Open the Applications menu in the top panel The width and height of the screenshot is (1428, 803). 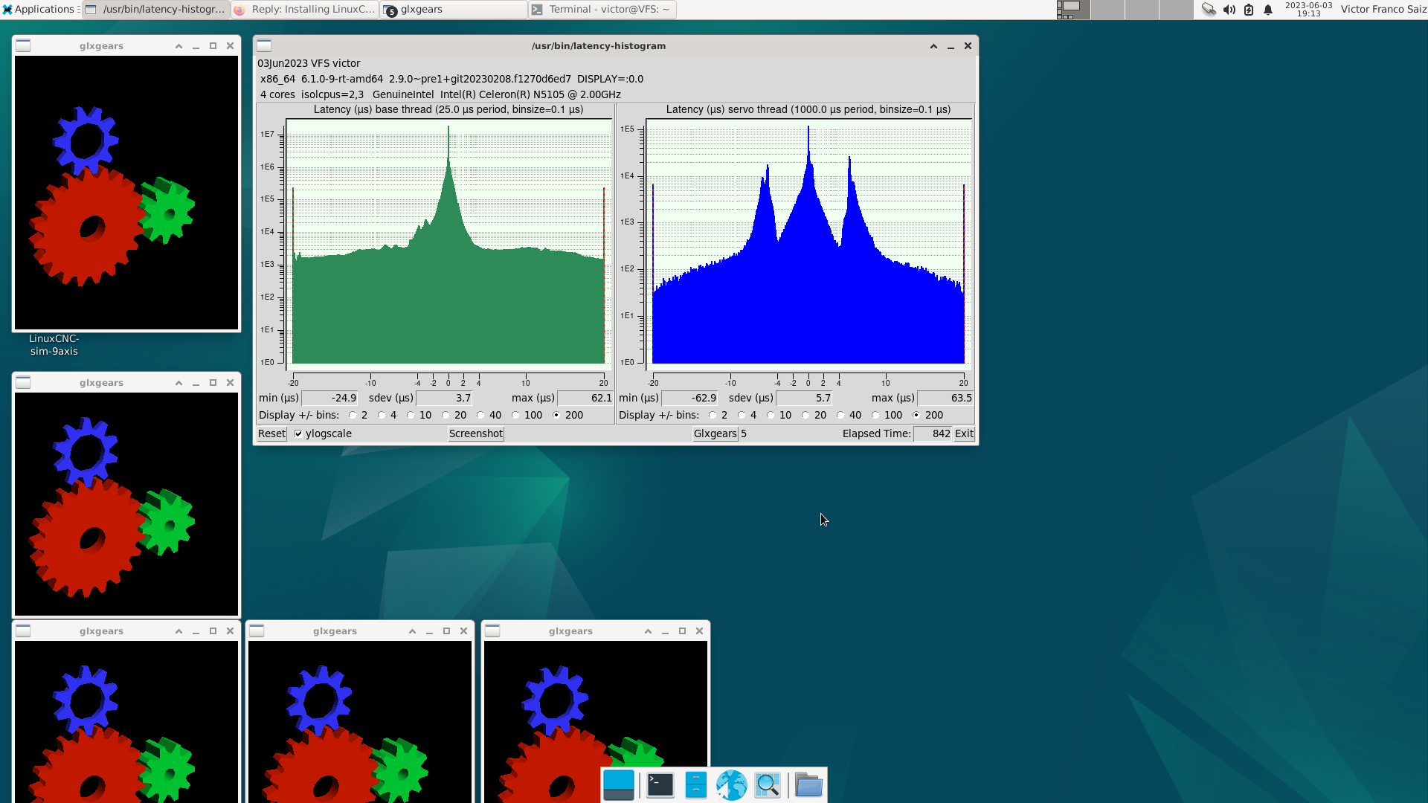click(x=39, y=9)
